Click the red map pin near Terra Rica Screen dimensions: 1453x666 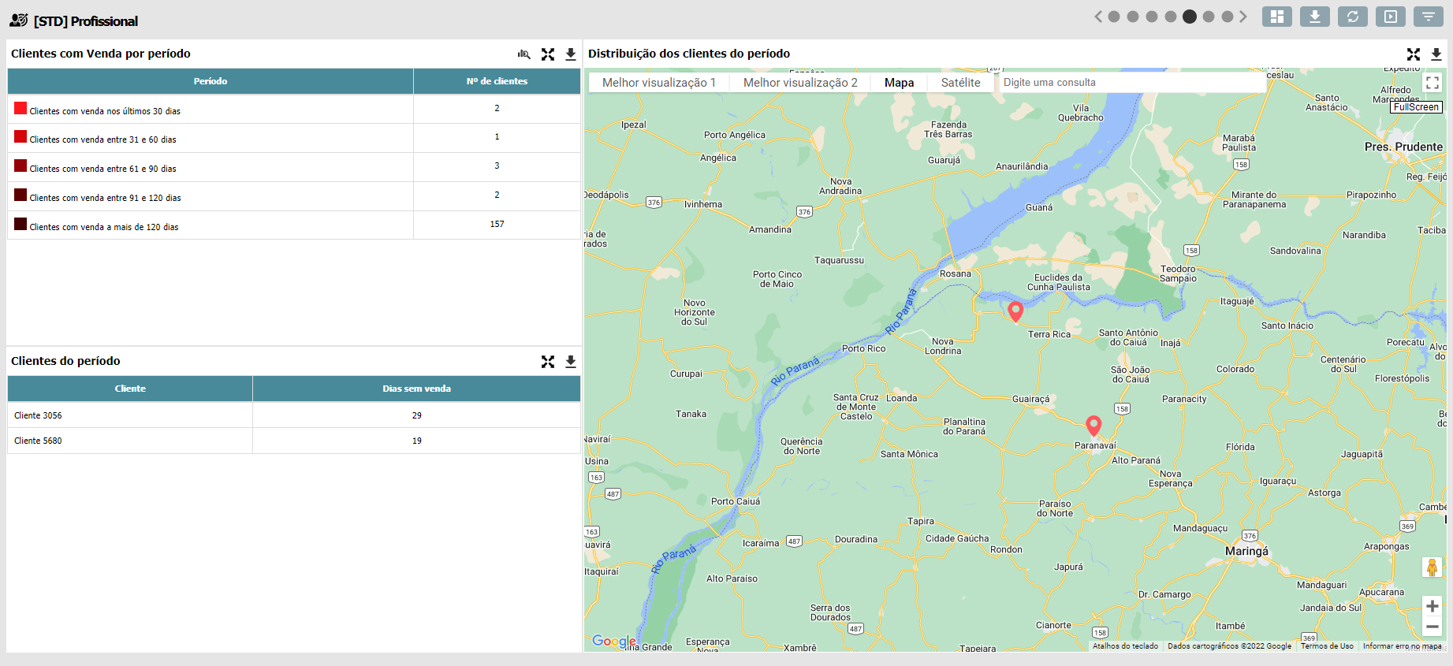(1015, 311)
